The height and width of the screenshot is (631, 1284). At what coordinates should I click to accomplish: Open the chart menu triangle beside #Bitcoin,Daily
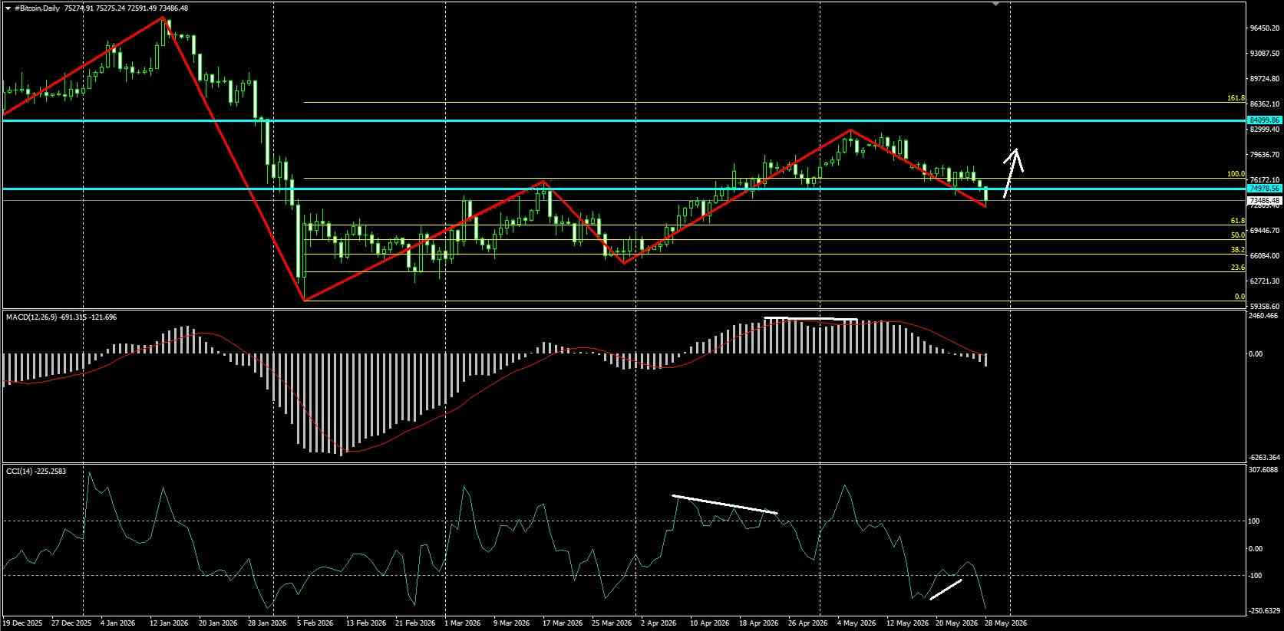pyautogui.click(x=7, y=8)
